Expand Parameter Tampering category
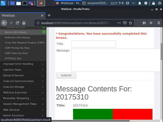 (x=23, y=98)
